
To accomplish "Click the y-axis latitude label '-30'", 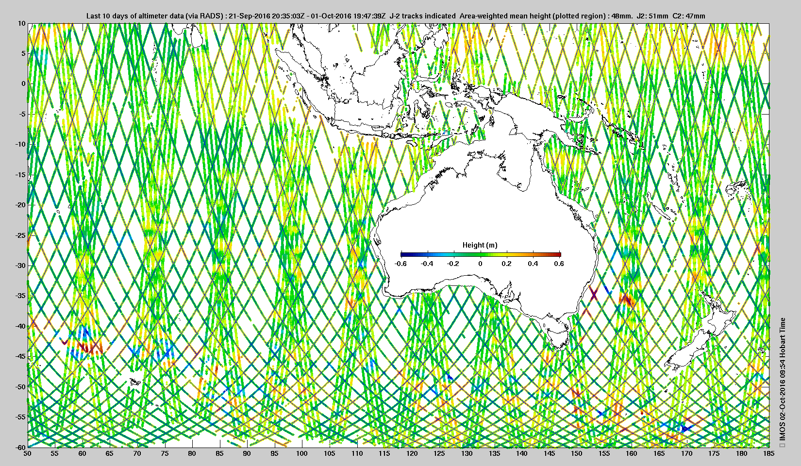I will tap(21, 266).
